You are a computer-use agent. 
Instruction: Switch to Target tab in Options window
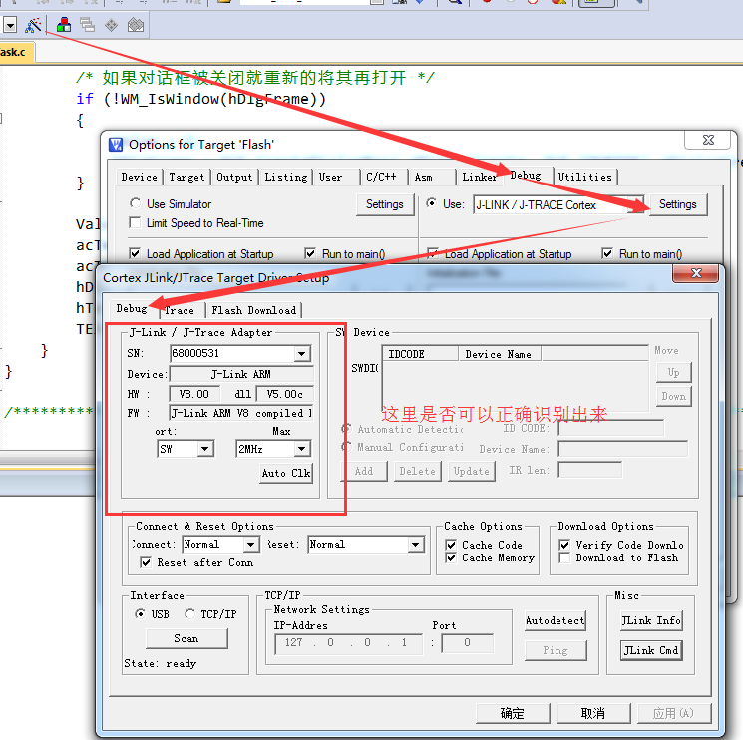coord(186,178)
